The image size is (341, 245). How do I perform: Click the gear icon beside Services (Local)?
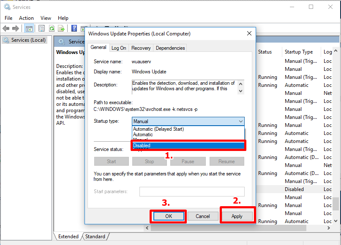point(6,40)
